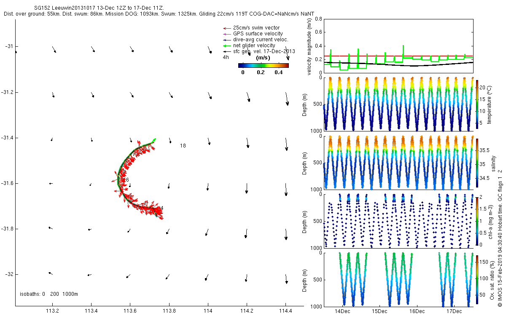Click the '15Dec' date tick on the time axis
The height and width of the screenshot is (316, 506).
[x=379, y=311]
